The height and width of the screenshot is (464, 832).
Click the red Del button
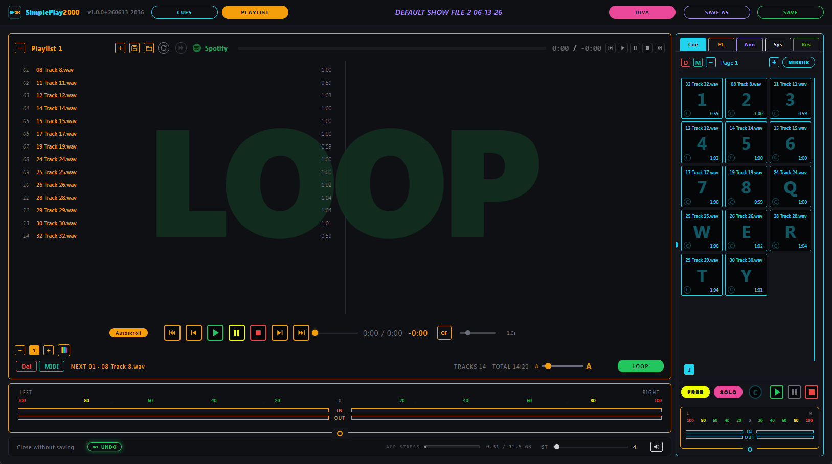click(27, 367)
